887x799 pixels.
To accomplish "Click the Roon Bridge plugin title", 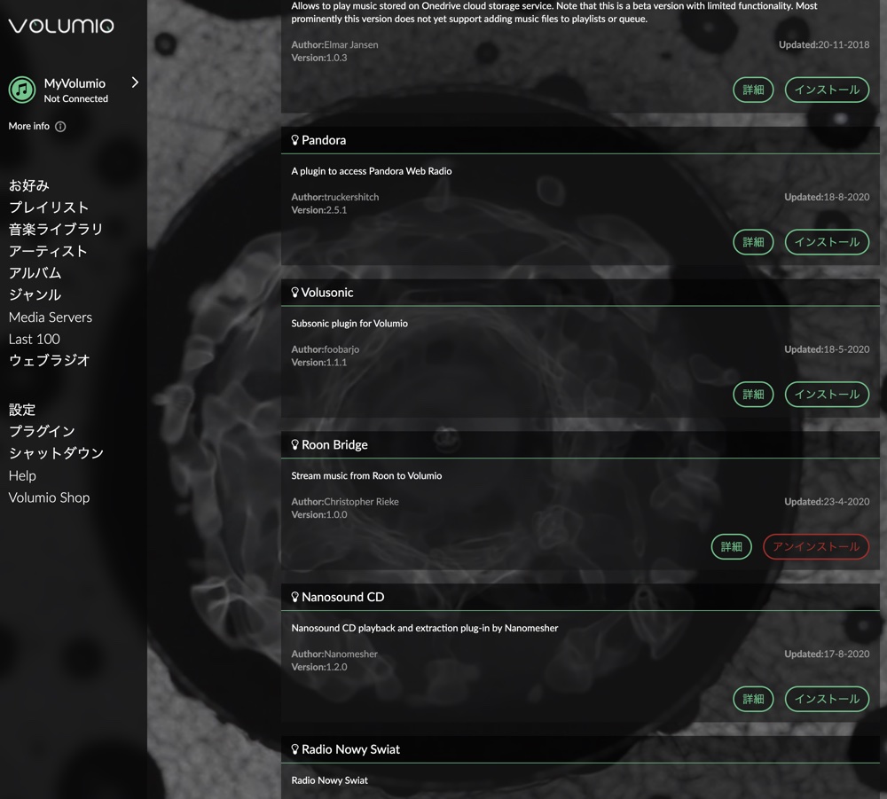I will (334, 445).
